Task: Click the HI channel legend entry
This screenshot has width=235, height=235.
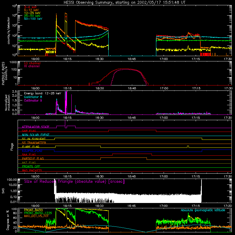Action: coord(32,66)
